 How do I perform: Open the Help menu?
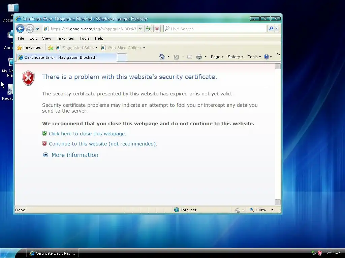tap(99, 38)
